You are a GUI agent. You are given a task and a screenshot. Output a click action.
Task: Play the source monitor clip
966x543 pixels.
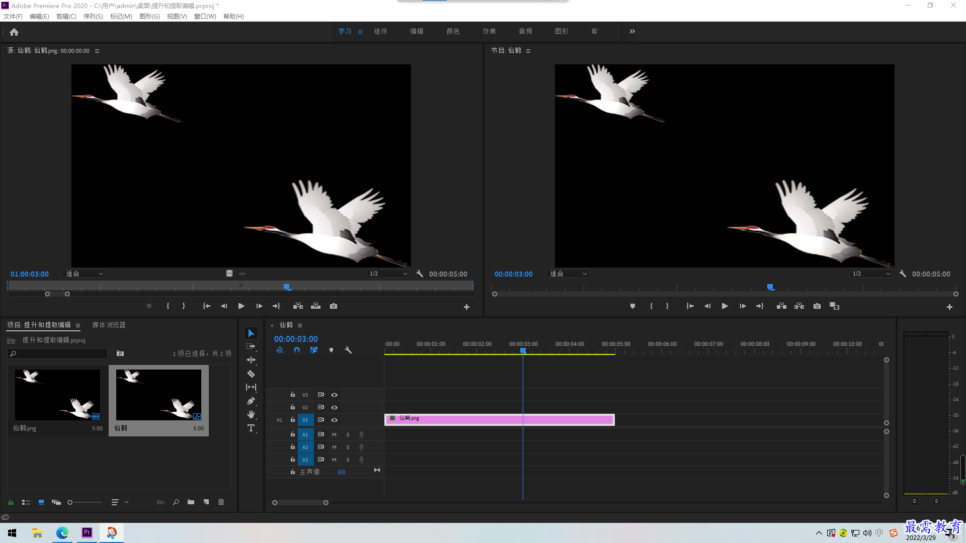241,306
